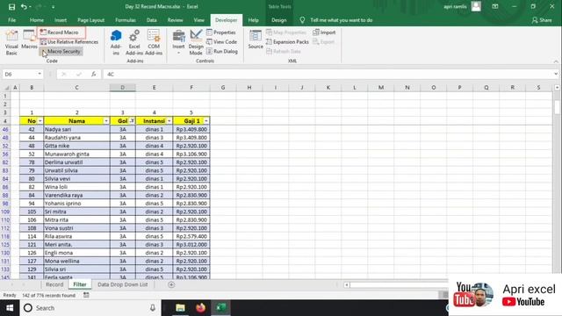Screen dimensions: 562x316
Task: Select cell containing Nadya sari
Action: point(76,129)
